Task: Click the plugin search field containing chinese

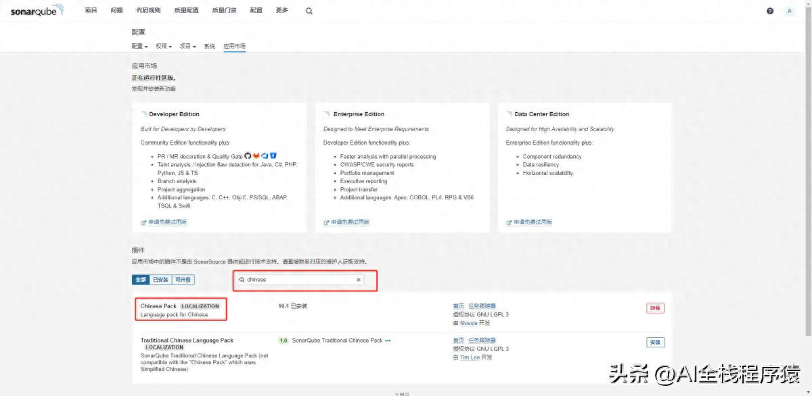Action: (300, 279)
